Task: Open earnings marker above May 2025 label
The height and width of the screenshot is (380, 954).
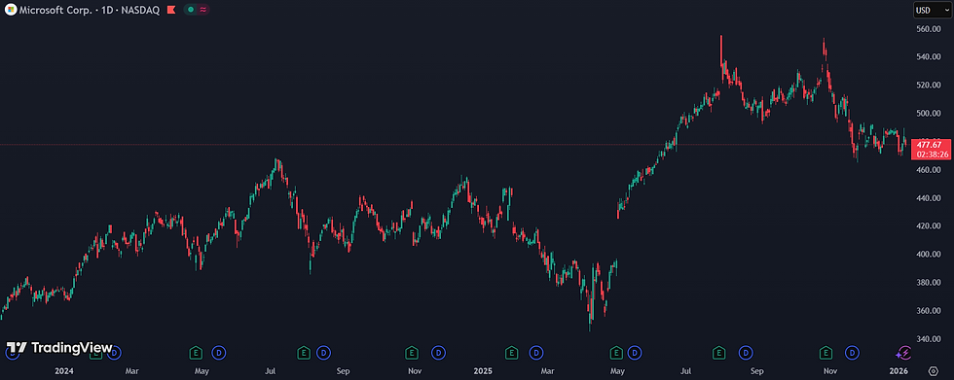Action: coord(616,352)
